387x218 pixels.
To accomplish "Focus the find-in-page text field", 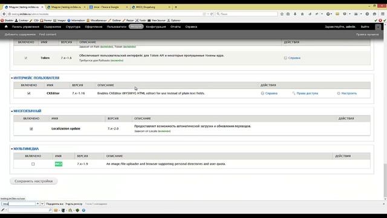I will pos(19,204).
